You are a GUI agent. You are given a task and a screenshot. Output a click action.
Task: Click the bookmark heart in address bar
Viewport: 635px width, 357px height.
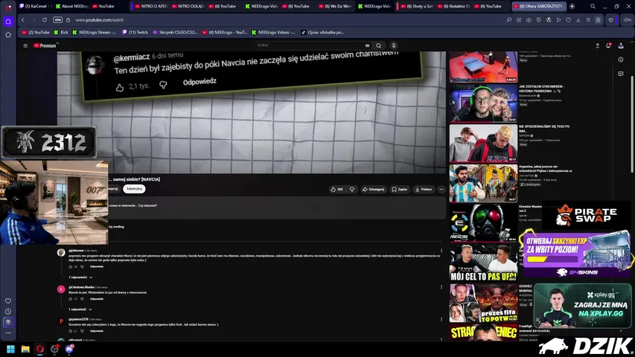(x=568, y=20)
